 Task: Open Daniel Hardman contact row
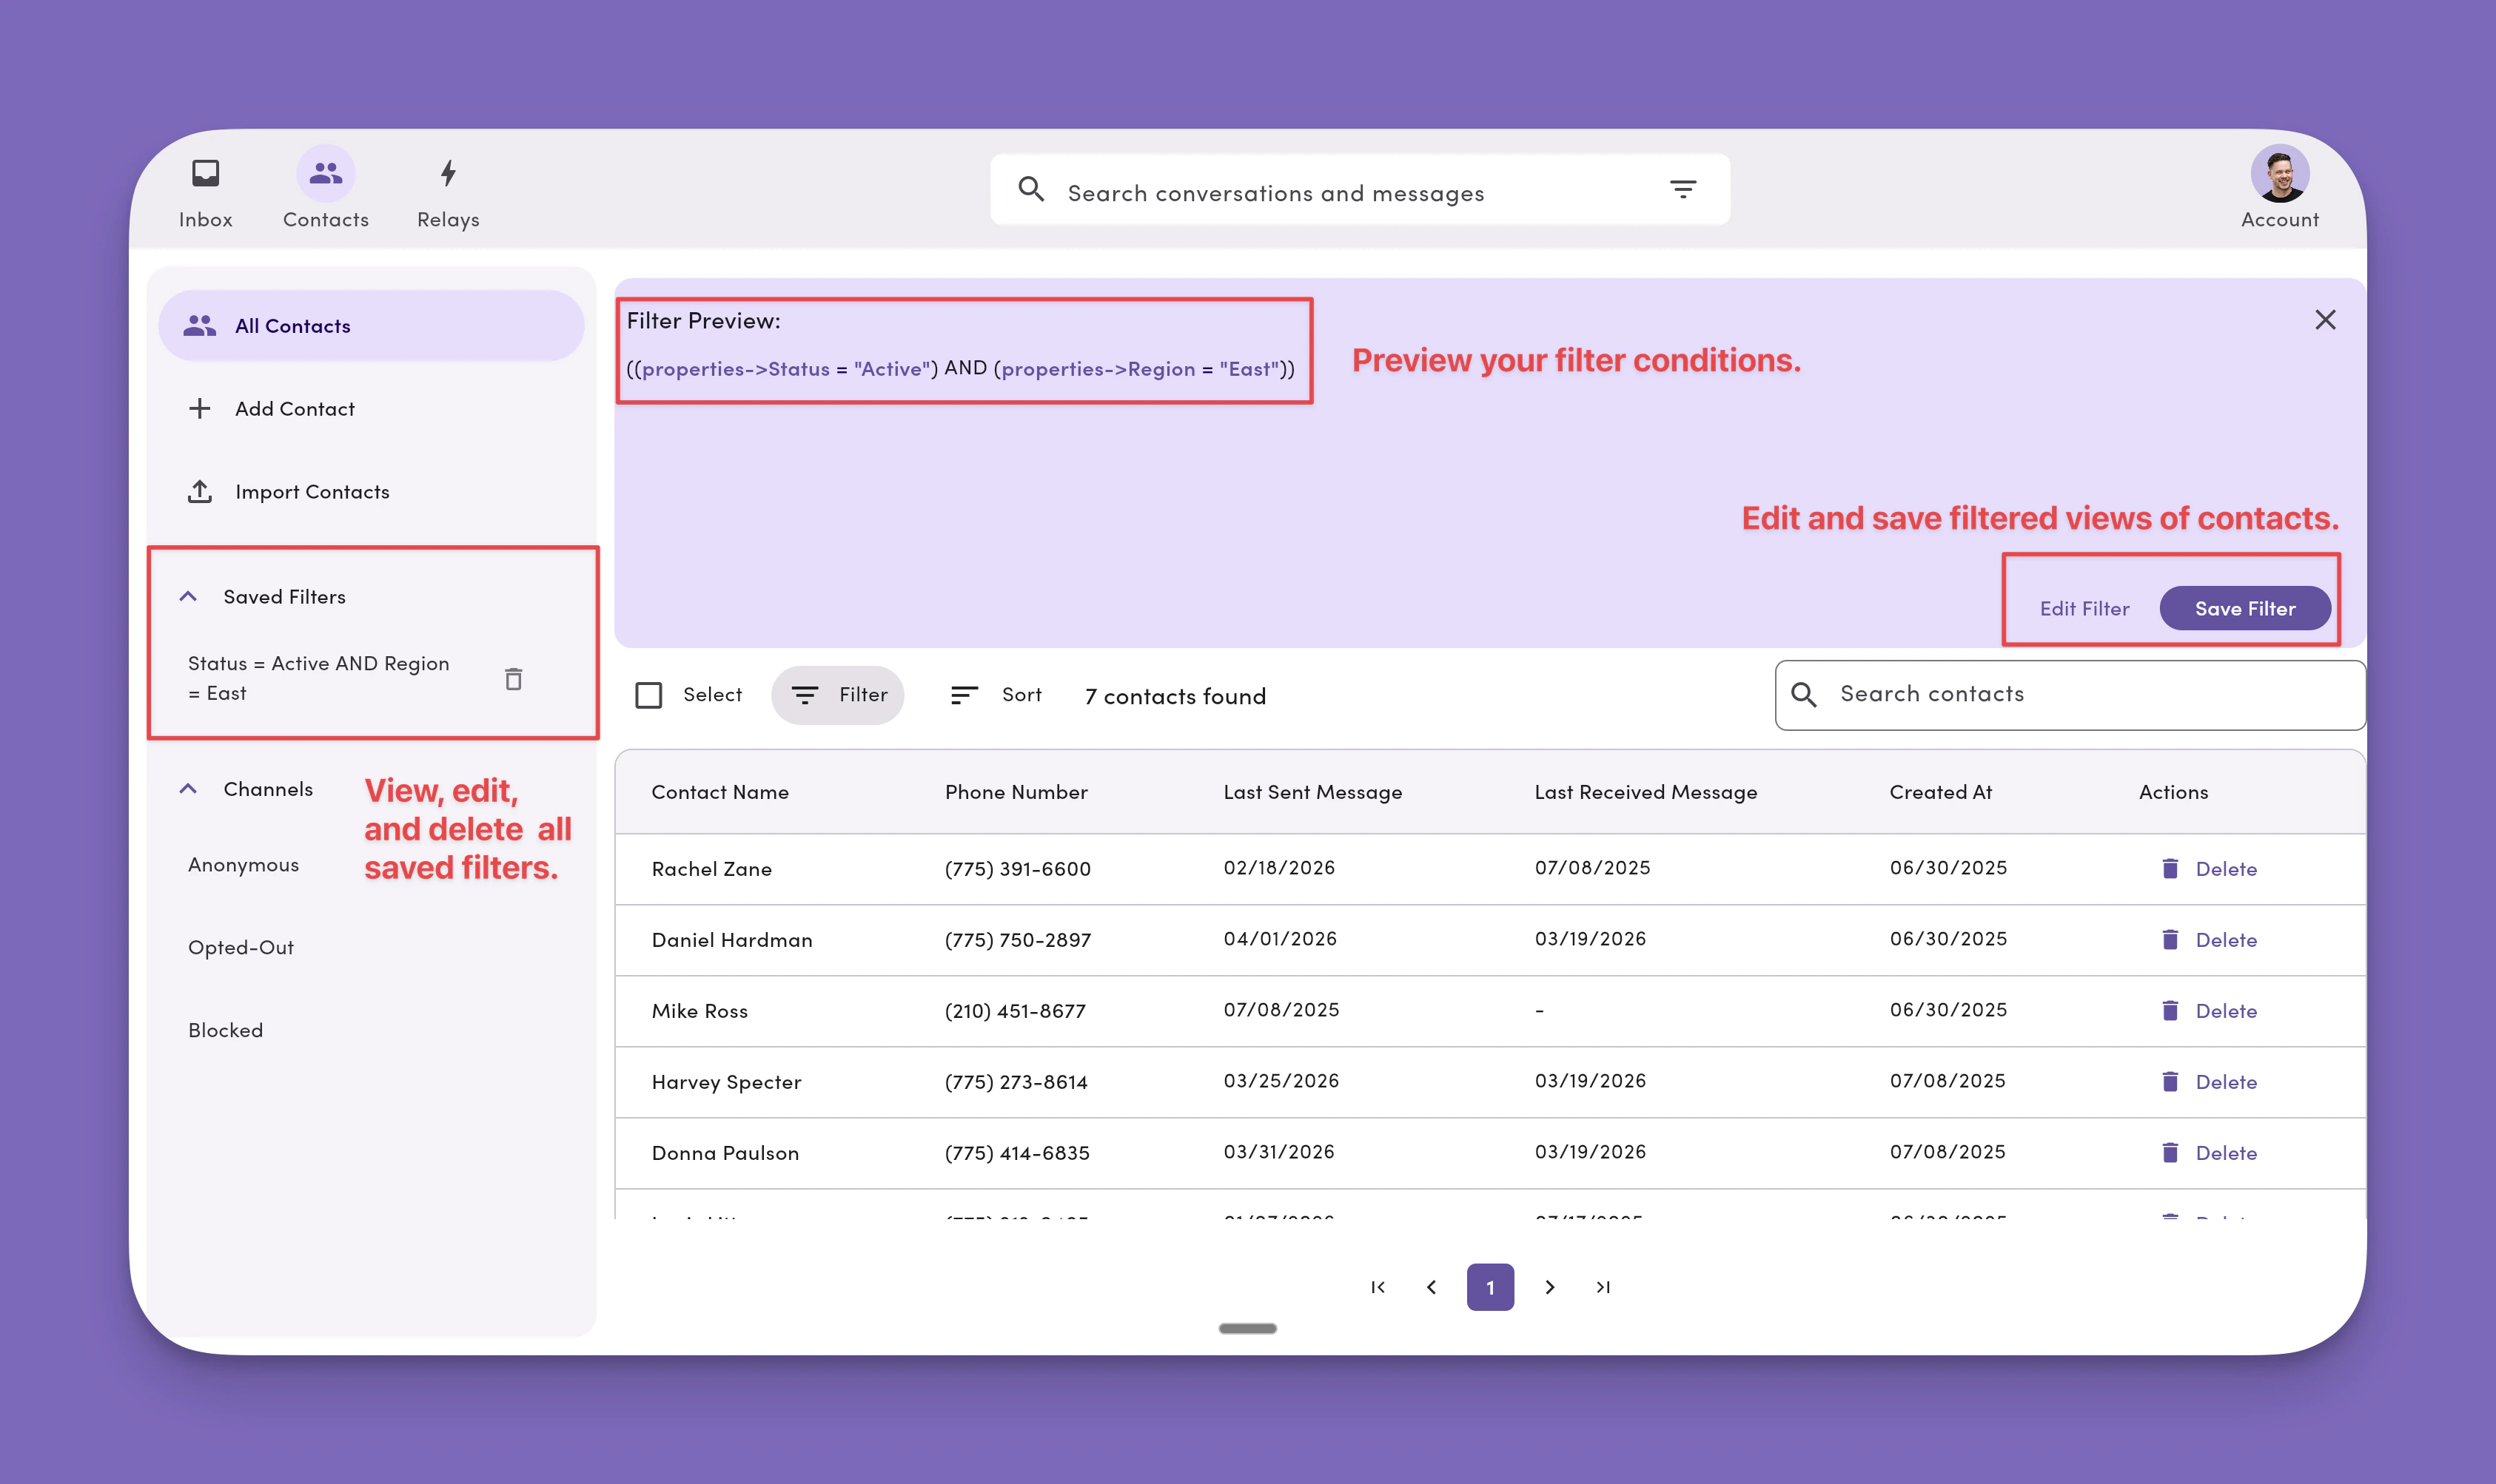coord(1489,940)
